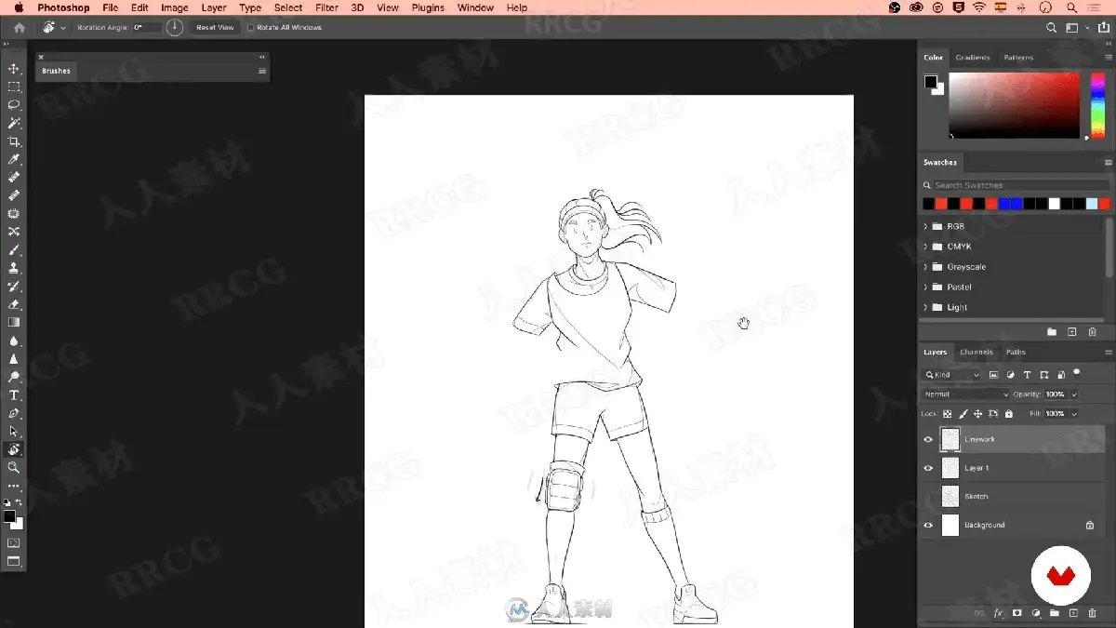
Task: Pick a color in the color field
Action: click(x=1014, y=106)
